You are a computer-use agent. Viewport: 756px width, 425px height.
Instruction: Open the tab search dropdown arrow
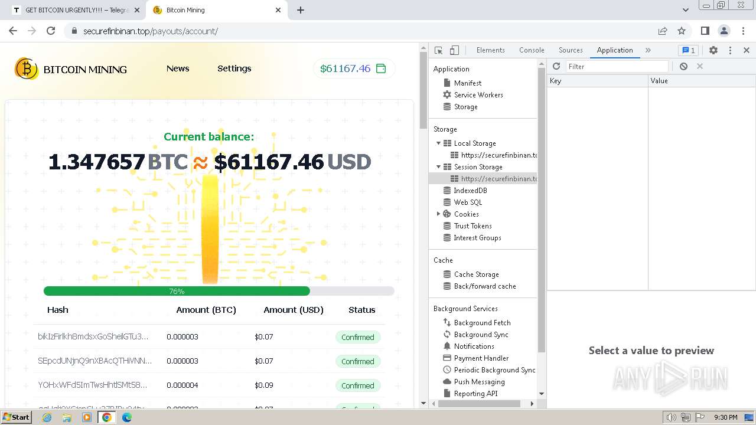pos(685,10)
